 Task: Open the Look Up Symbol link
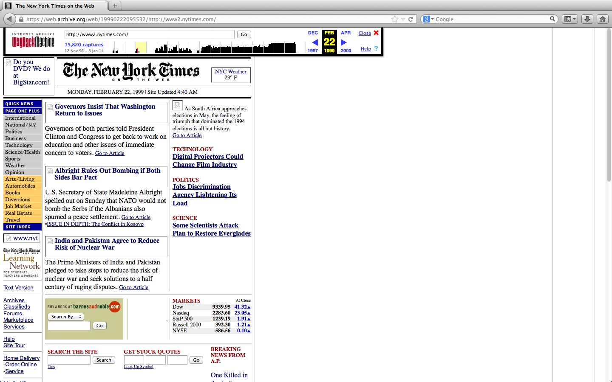click(x=139, y=367)
